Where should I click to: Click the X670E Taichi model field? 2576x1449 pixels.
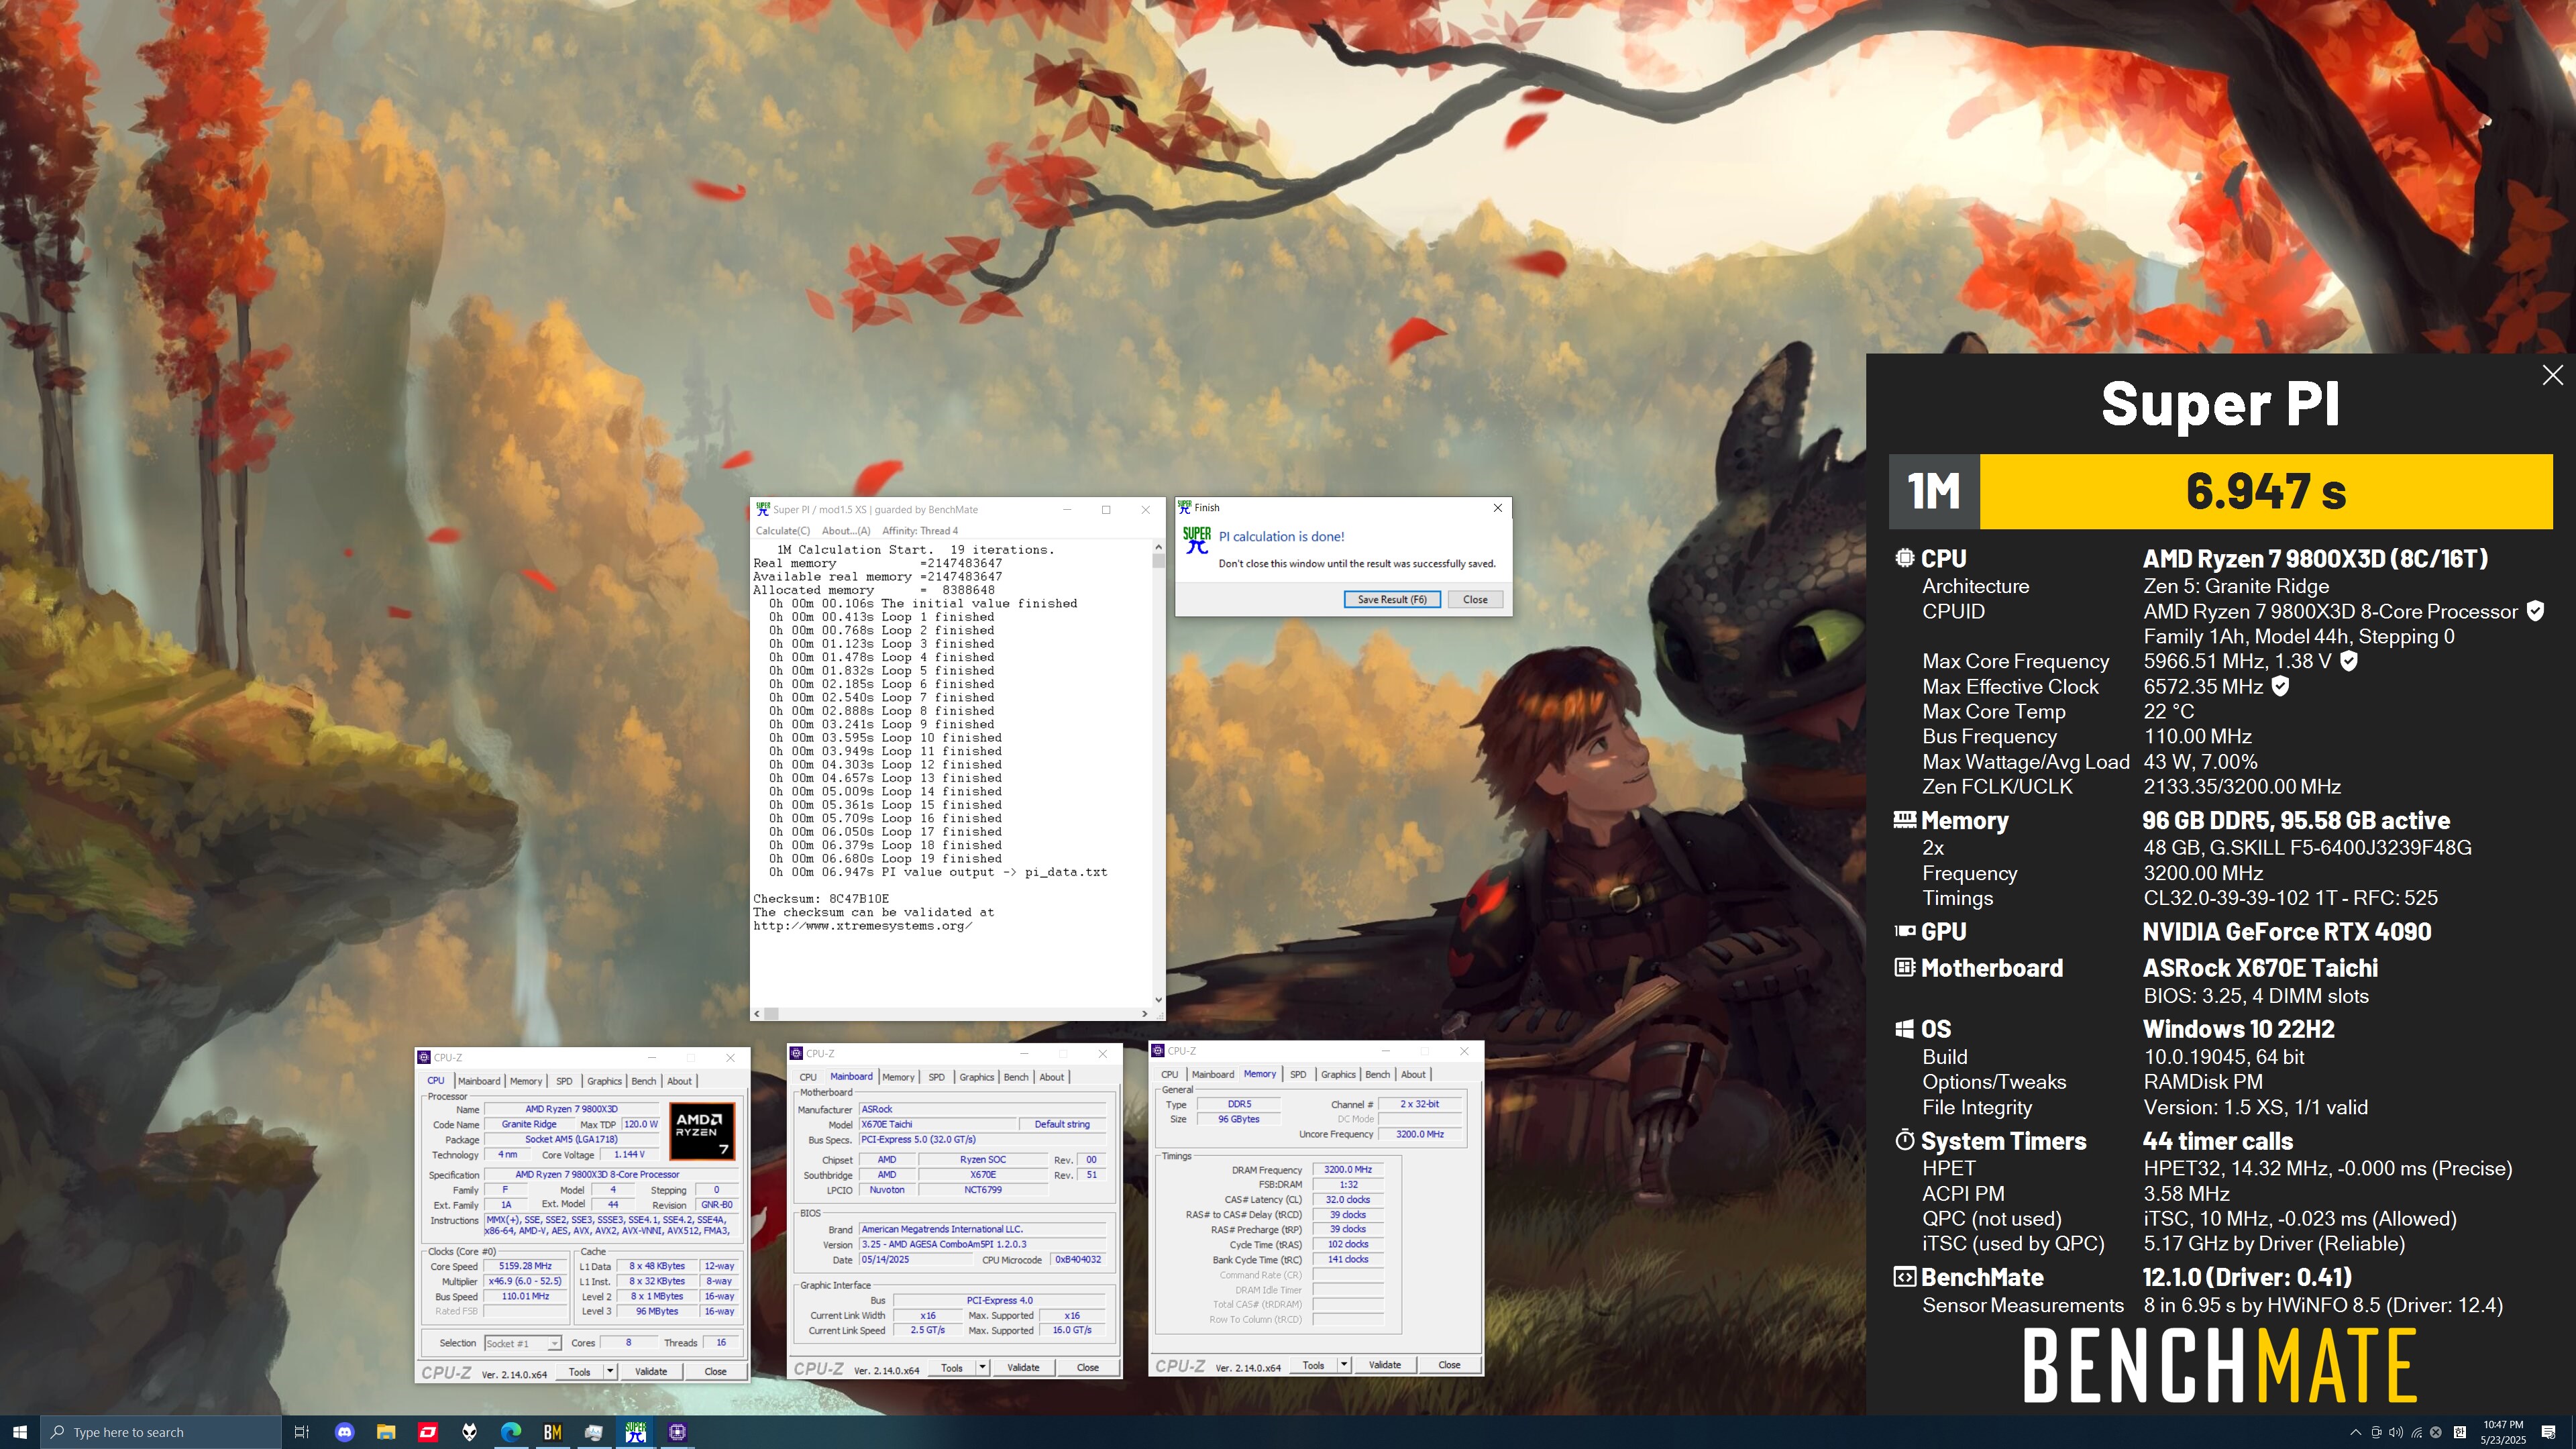point(938,1124)
